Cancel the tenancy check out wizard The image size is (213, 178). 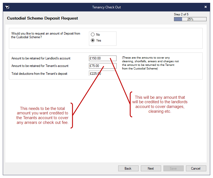(196, 169)
